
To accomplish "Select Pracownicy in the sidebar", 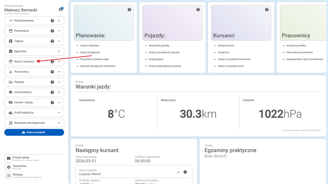I will (x=21, y=72).
